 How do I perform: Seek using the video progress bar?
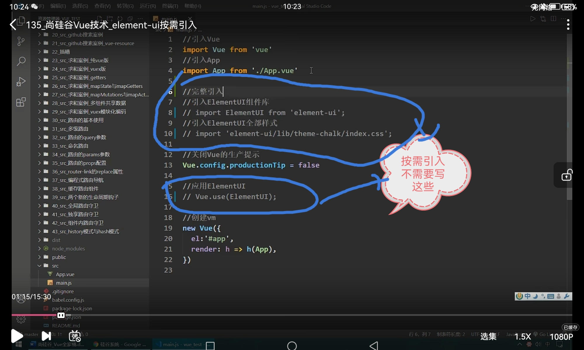[x=292, y=315]
